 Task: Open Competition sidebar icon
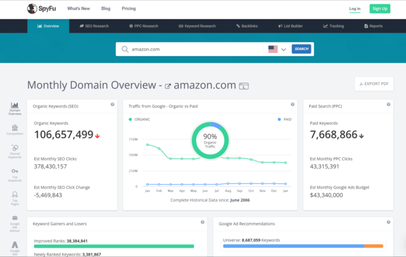click(14, 130)
